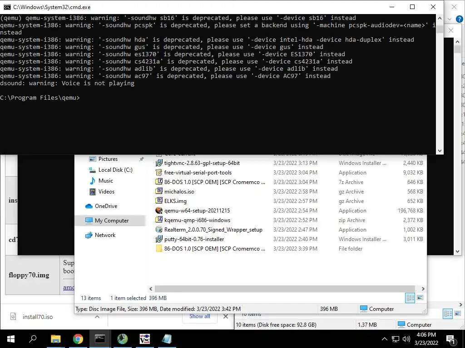465x348 pixels.
Task: Select the kqemu-qmp-i686-windows zip archive
Action: point(193,220)
